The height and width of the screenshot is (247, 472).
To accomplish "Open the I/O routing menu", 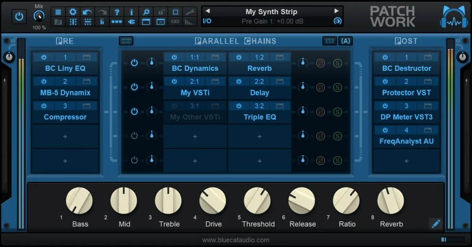I will (207, 21).
